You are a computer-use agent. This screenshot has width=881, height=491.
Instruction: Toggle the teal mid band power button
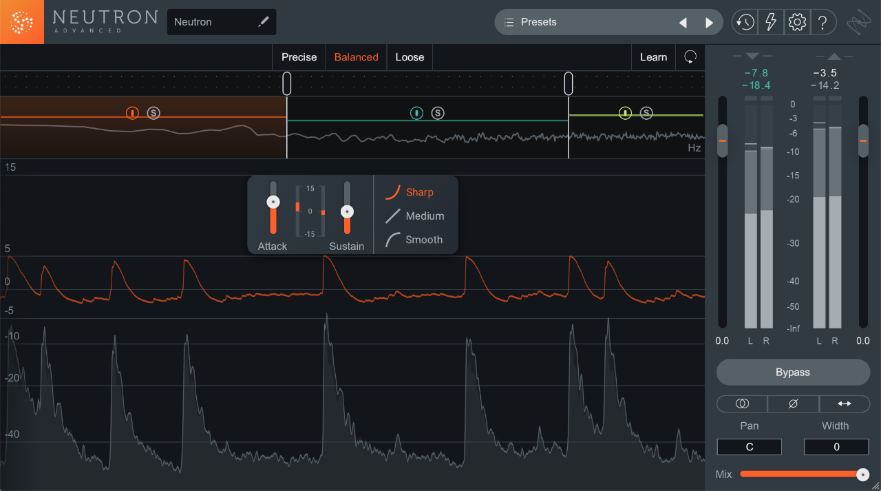[x=416, y=113]
